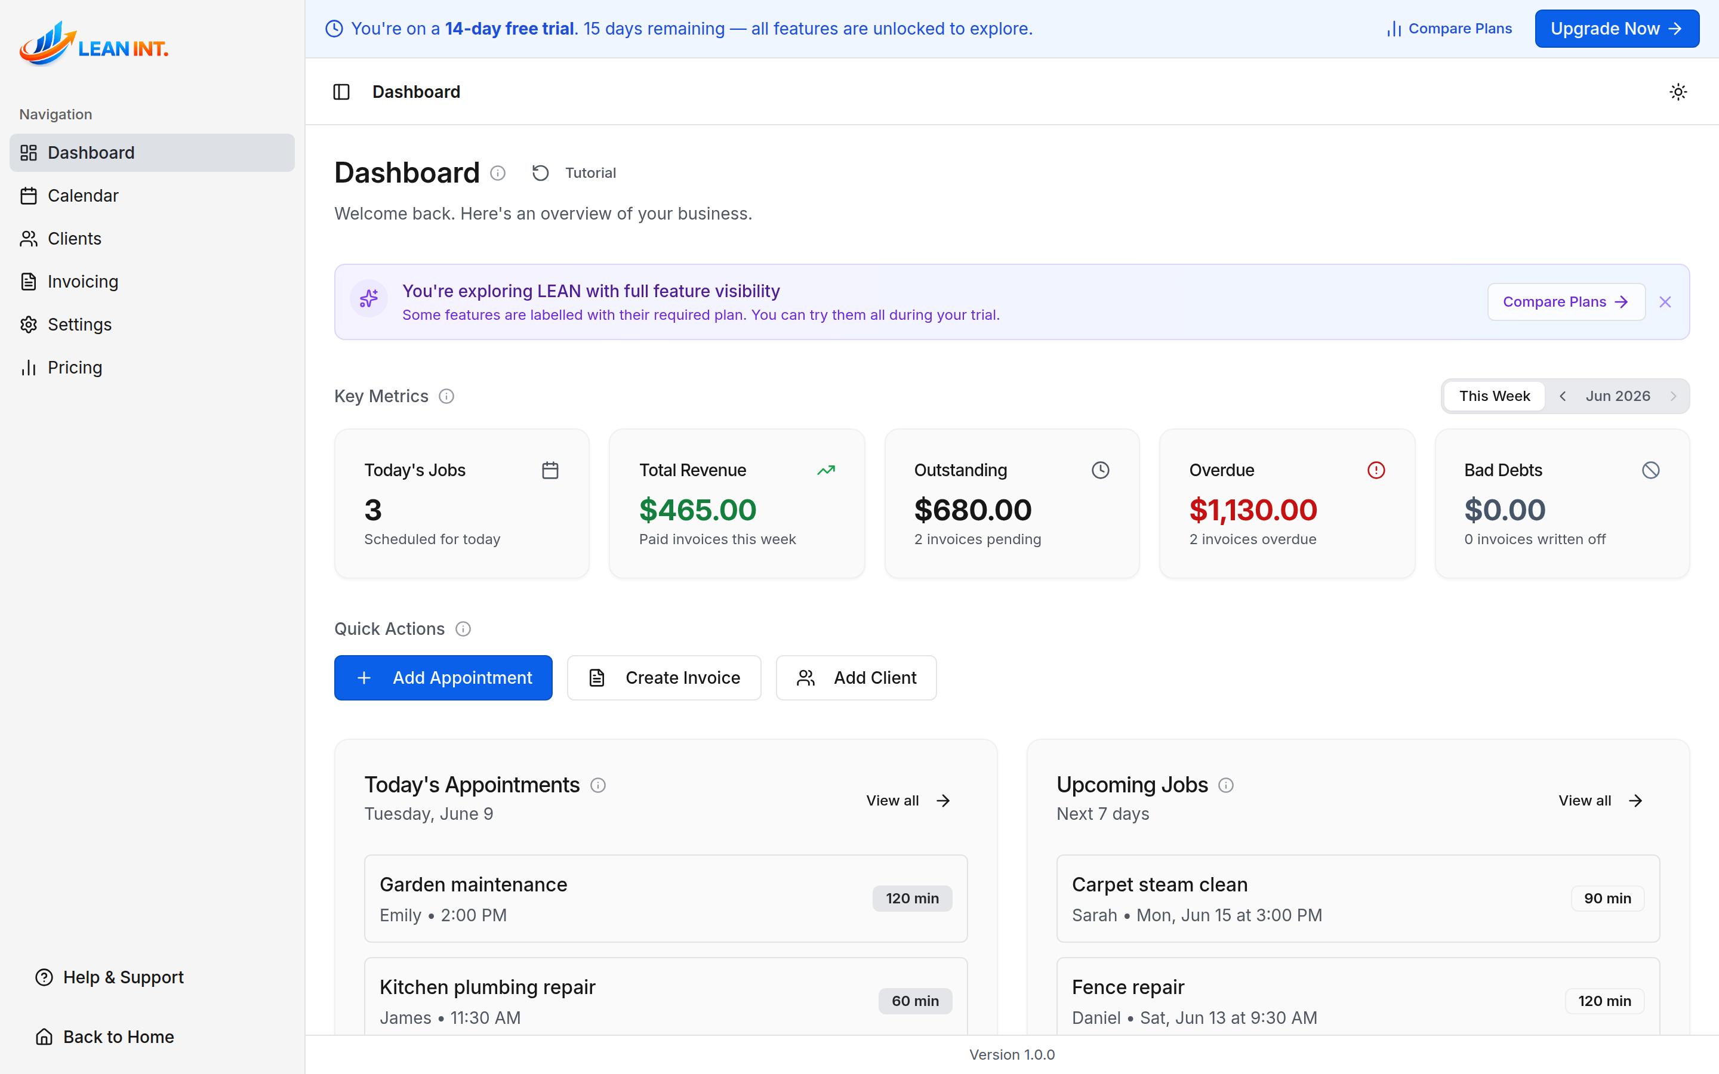Click the Upgrade Now button

point(1617,29)
